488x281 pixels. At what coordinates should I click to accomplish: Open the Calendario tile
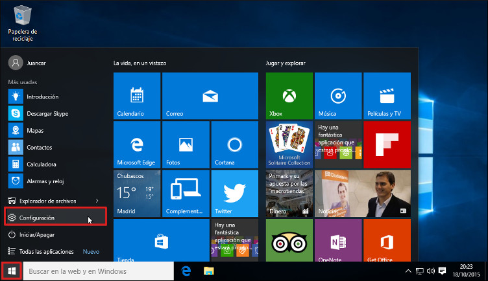tap(137, 96)
